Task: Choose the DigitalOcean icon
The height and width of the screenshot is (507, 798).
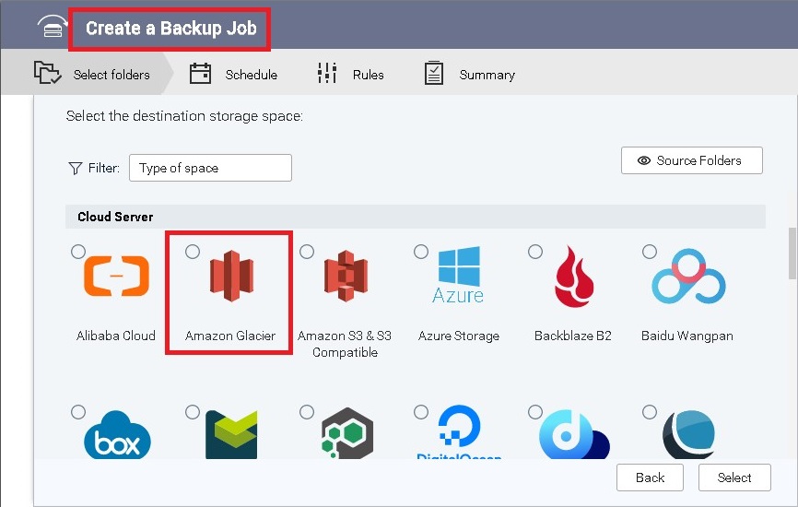Action: tap(458, 435)
